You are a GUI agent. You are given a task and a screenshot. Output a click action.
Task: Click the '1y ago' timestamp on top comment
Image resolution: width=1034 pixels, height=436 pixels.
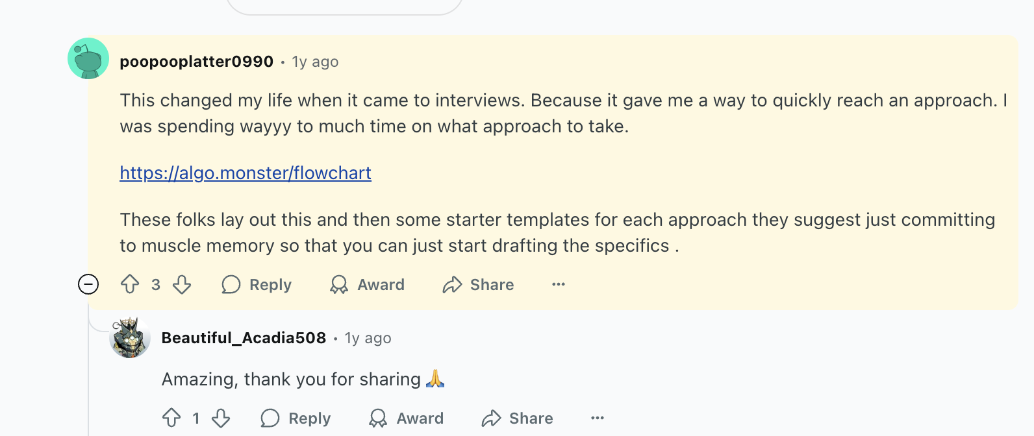tap(315, 62)
